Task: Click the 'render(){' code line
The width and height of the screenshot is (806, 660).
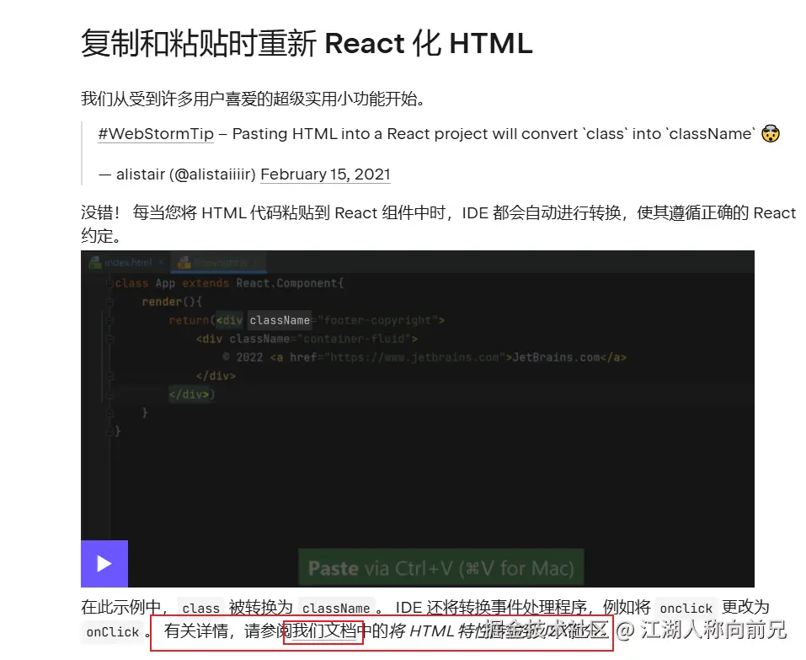Action: coord(172,302)
